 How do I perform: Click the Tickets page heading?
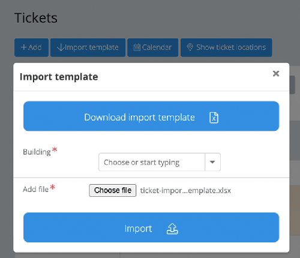(x=36, y=18)
